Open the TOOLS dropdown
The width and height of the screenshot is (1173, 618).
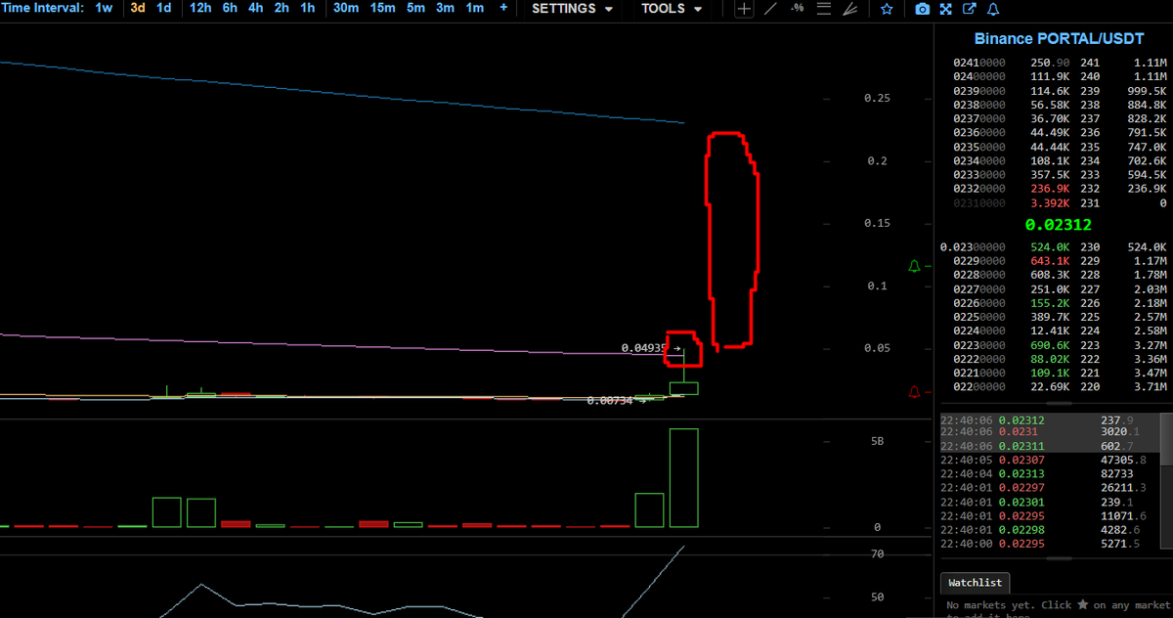point(672,8)
